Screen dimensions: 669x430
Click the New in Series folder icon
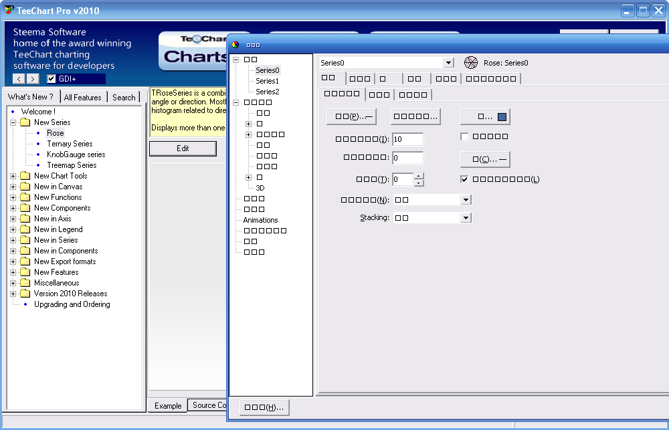pos(25,240)
